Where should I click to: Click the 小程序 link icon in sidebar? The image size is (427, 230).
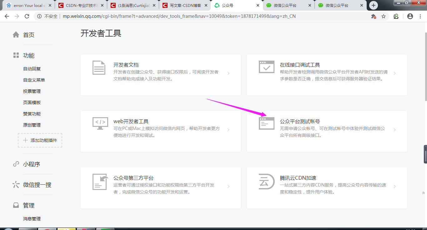(16, 164)
